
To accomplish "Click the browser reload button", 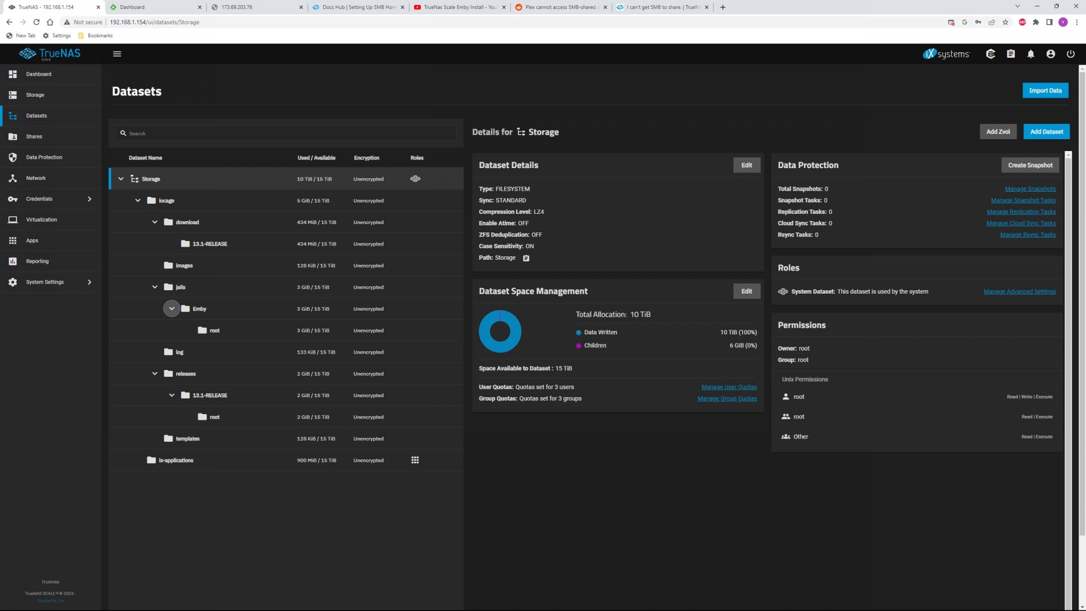I will tap(36, 22).
